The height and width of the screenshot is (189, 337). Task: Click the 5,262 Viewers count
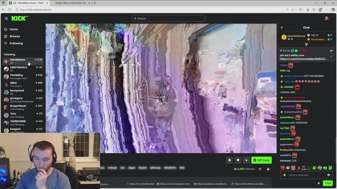point(244,169)
